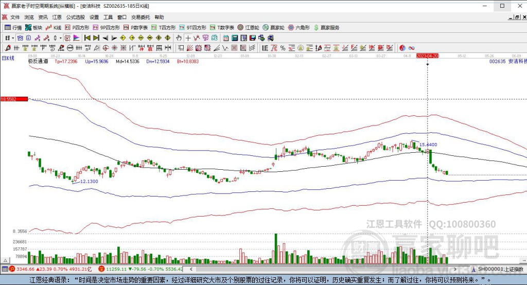
Task: Expand the candlestick style dropdown arrow
Action: pos(60,38)
